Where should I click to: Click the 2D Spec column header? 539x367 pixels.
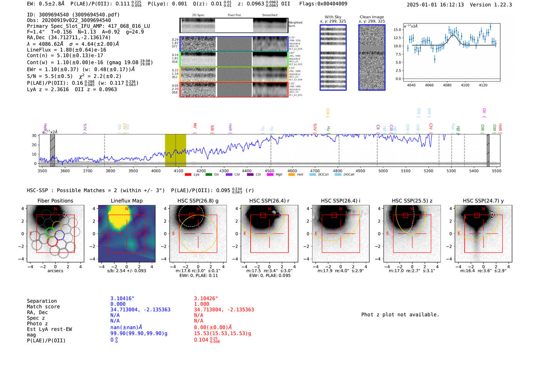click(198, 15)
